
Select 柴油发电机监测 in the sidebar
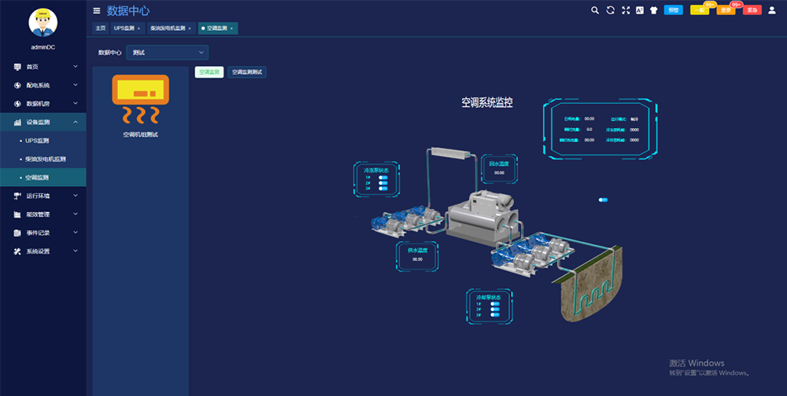52,159
